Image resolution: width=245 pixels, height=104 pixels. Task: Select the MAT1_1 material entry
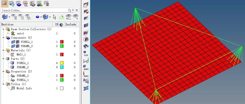click(21, 54)
